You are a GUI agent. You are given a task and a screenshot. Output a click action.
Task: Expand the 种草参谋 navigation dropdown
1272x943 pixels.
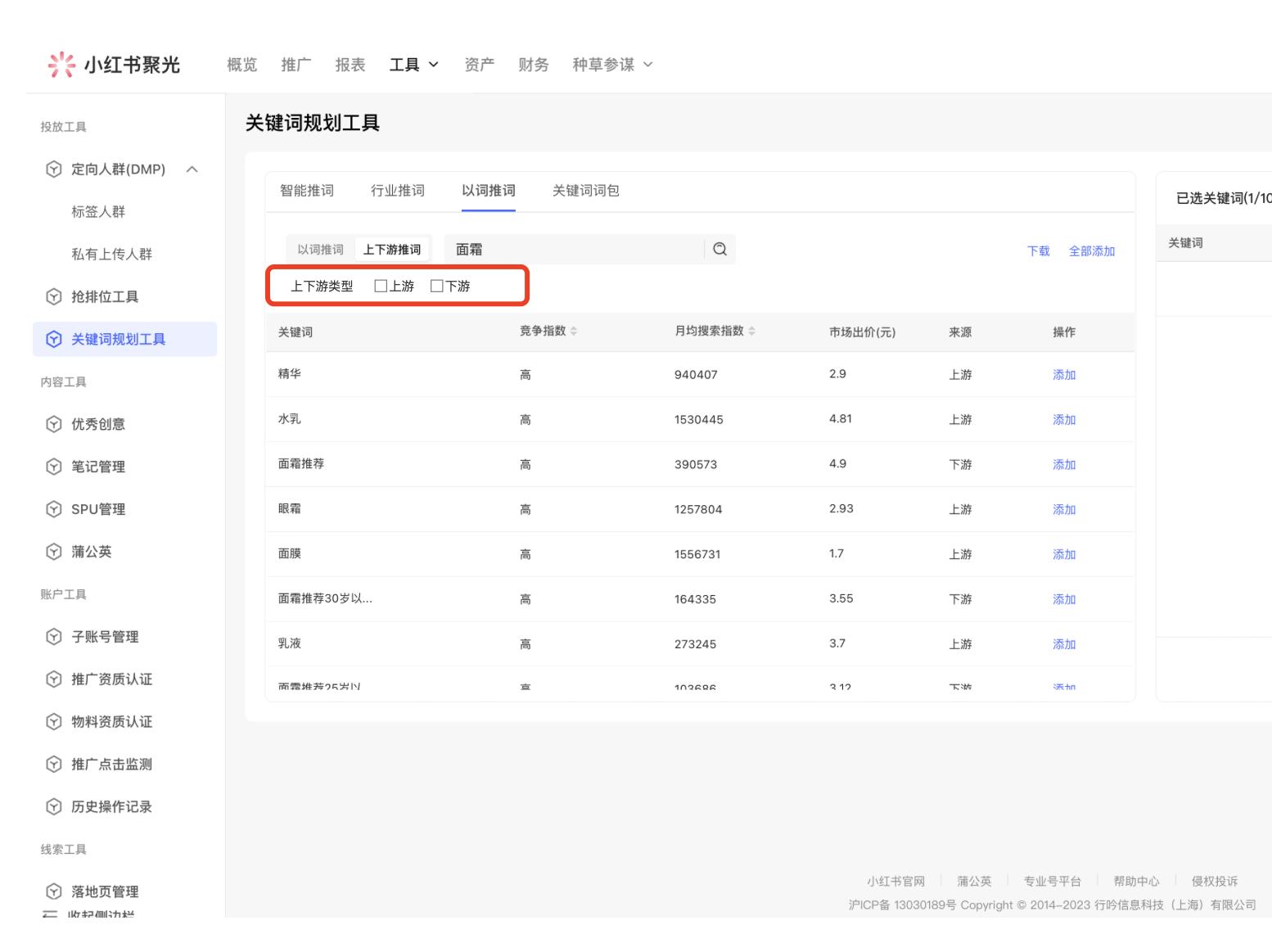pos(612,65)
